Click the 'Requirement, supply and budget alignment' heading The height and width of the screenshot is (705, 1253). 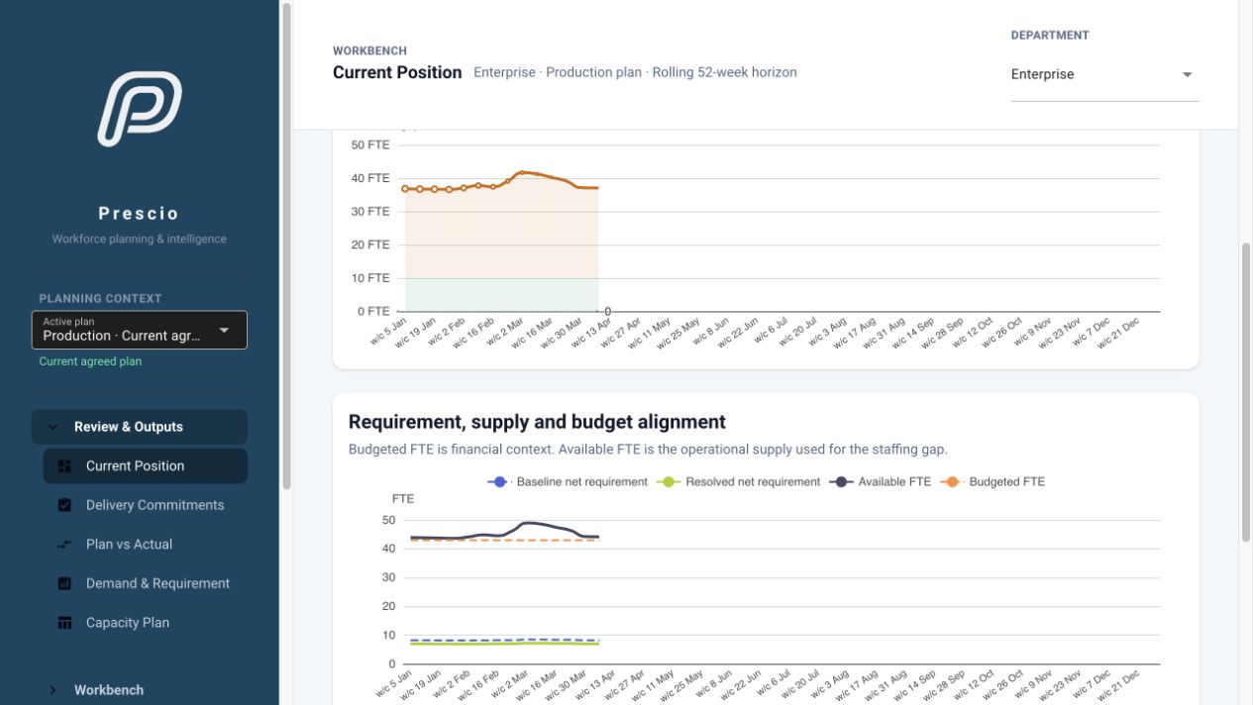537,422
